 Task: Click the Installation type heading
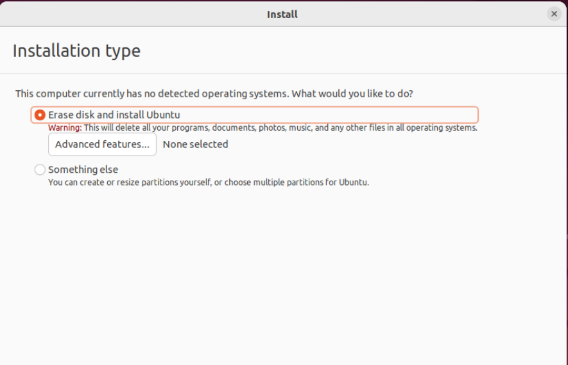(76, 51)
